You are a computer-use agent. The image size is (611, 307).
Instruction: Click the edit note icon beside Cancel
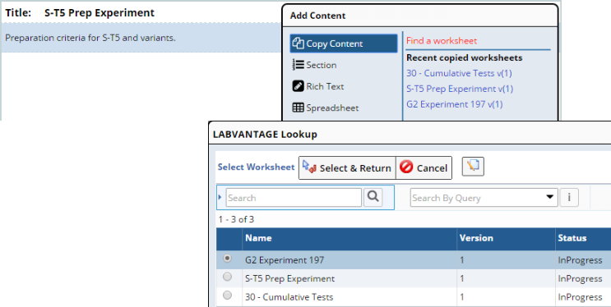(x=473, y=167)
